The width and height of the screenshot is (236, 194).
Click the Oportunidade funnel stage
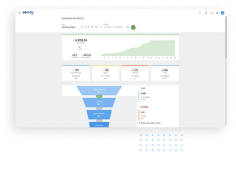99,90
